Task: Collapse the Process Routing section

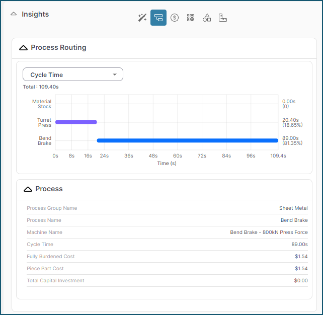Action: point(23,48)
